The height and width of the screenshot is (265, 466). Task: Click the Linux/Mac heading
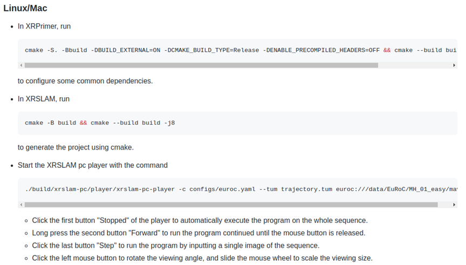pos(25,9)
